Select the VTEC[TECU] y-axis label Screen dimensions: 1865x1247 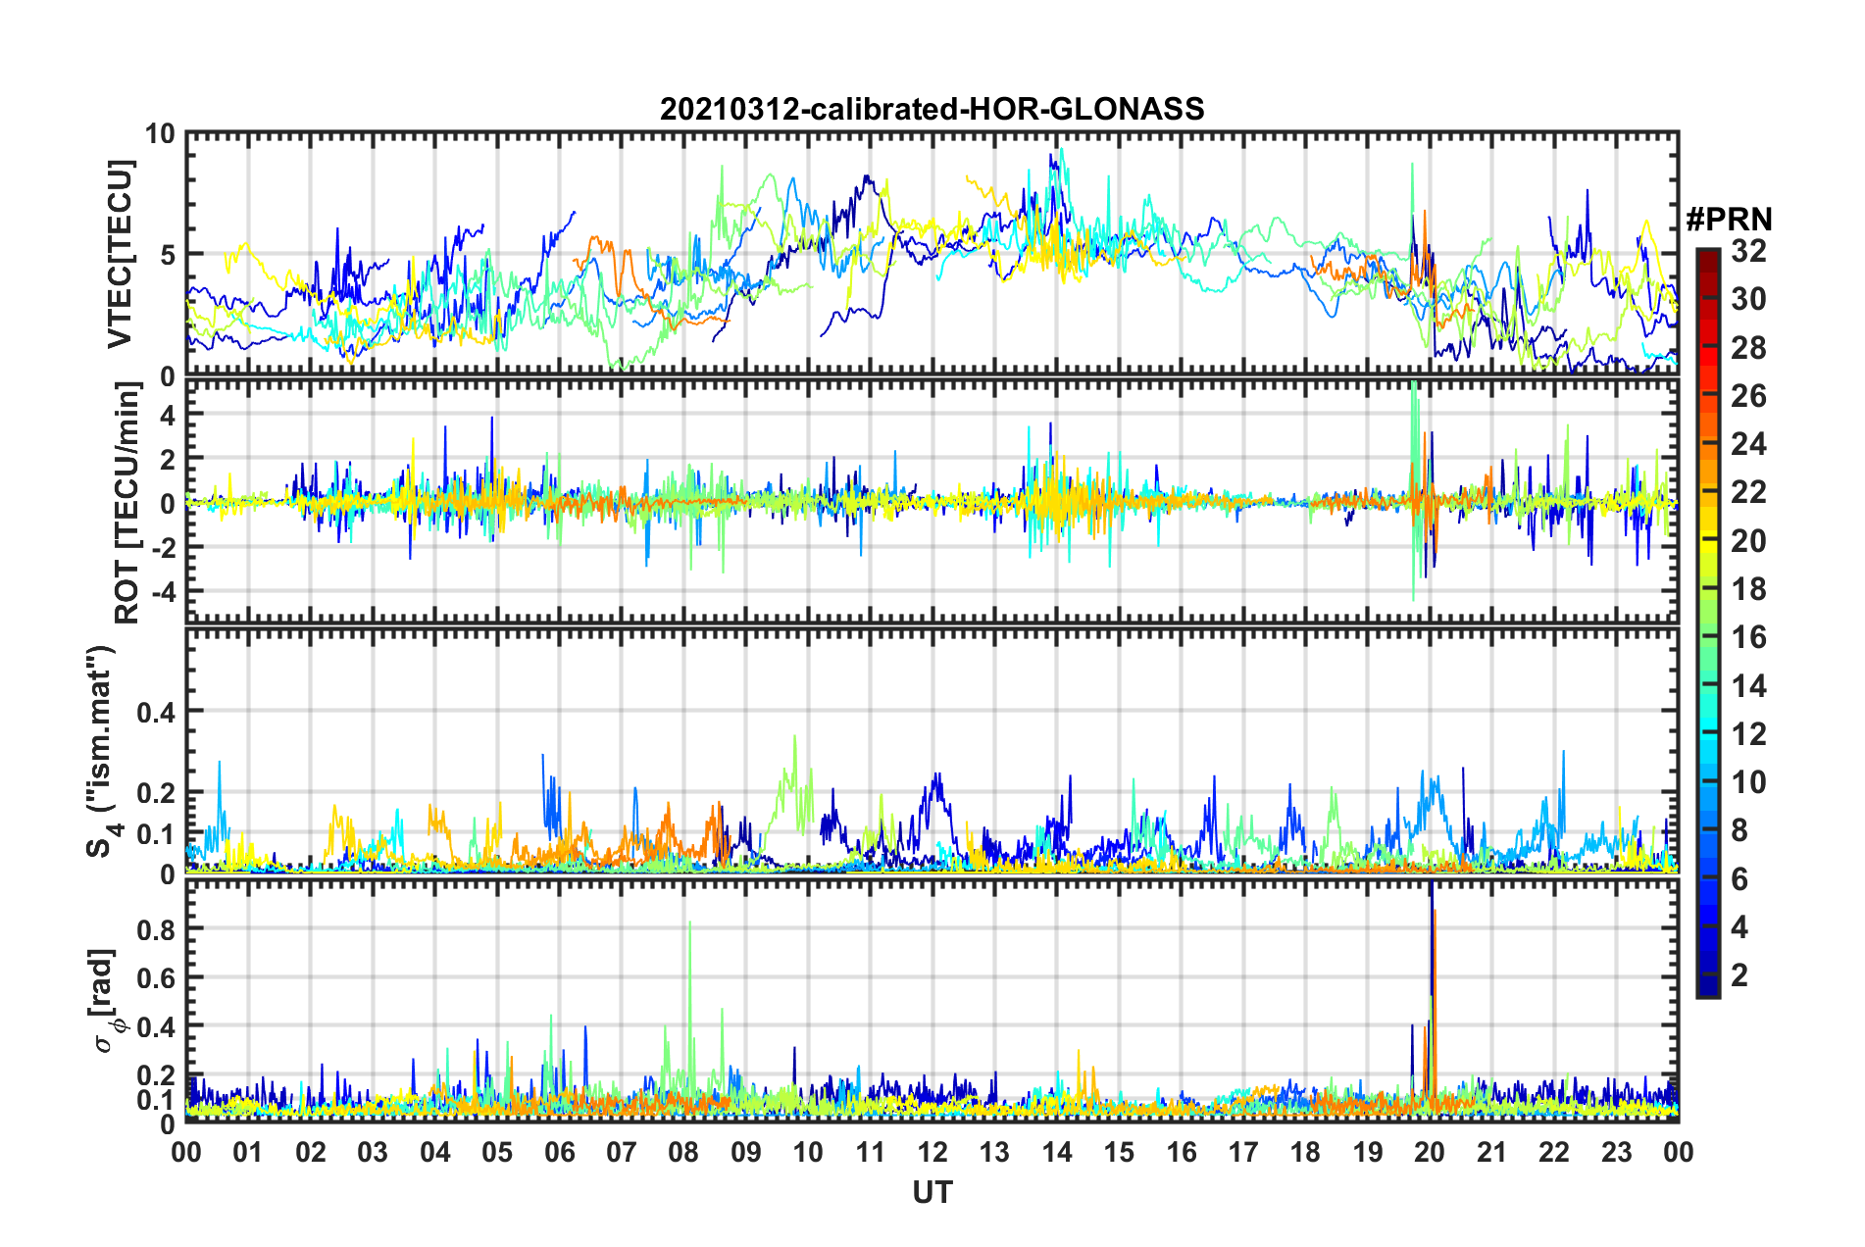pos(120,254)
